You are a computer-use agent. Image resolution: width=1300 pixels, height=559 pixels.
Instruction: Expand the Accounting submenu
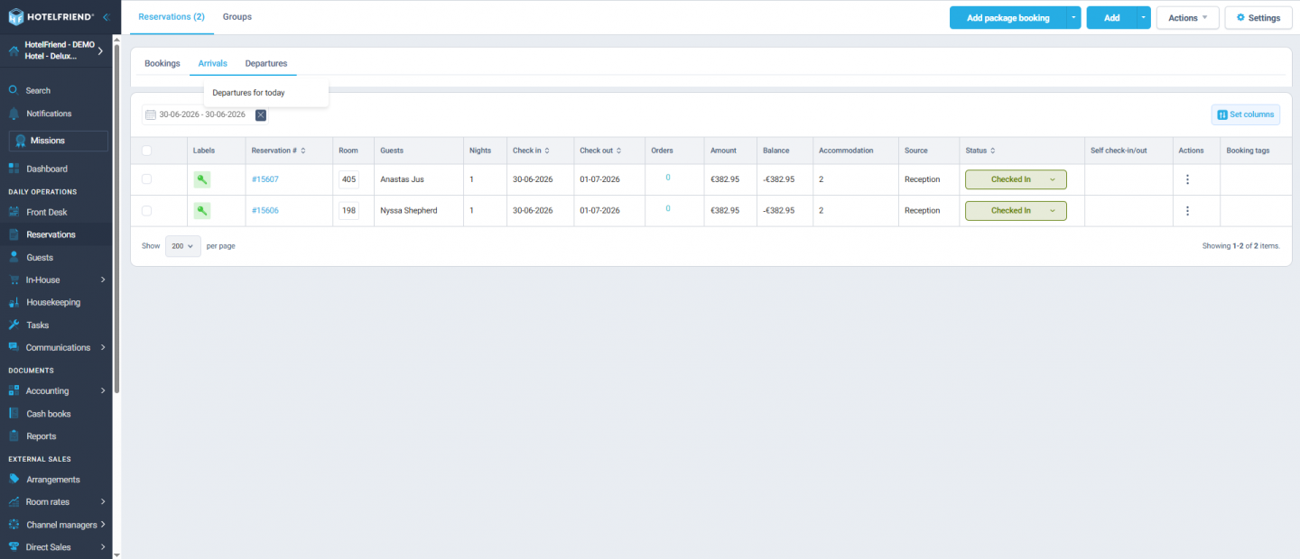103,390
